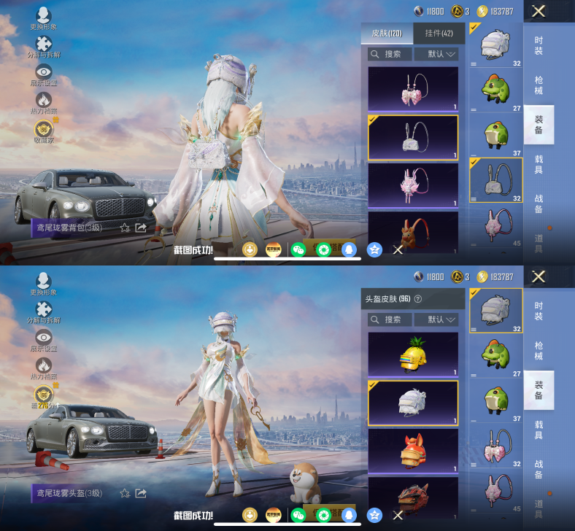Select pineapple helmet skin
This screenshot has width=575, height=531.
(413, 354)
